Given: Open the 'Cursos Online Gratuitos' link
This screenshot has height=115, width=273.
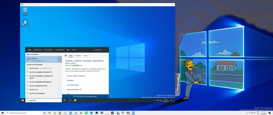Looking at the screenshot, I should coord(76,76).
